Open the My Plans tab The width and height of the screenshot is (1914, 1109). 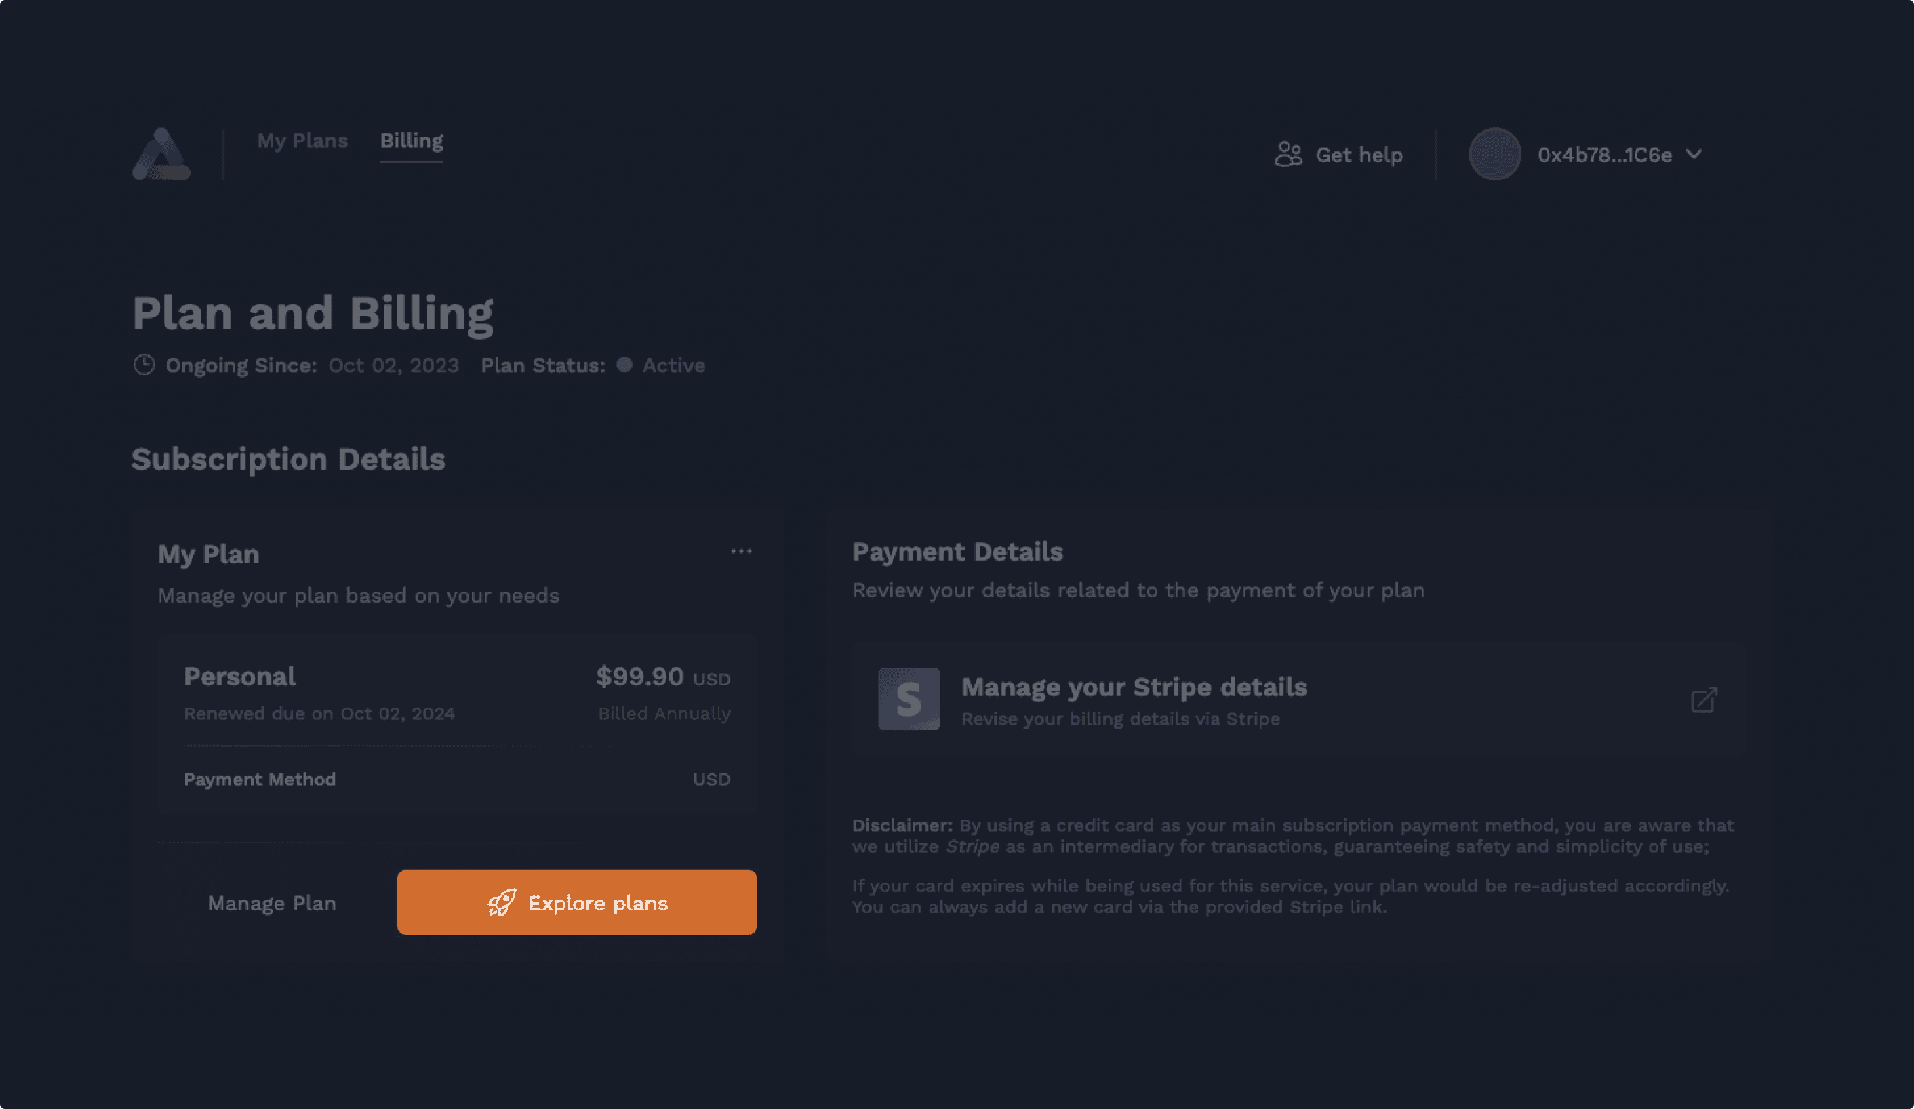coord(302,140)
